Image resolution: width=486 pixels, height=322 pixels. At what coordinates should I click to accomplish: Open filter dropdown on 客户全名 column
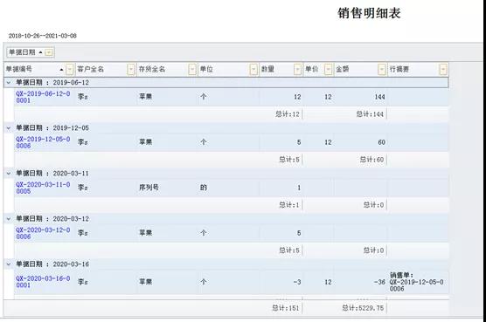tap(131, 69)
